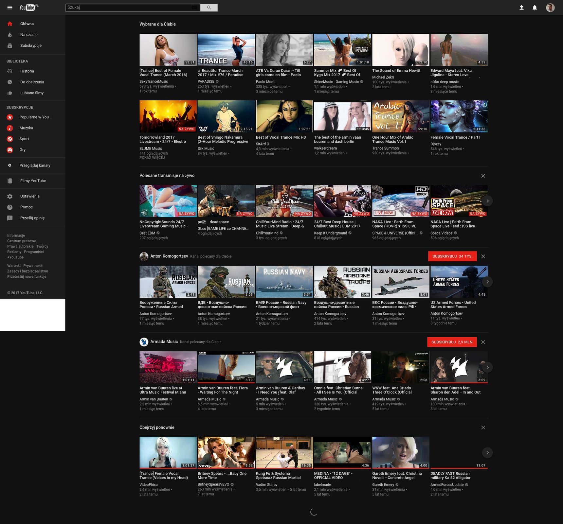This screenshot has width=563, height=524.
Task: Open Female Vocal Trance Part I thumbnail
Action: point(459,116)
